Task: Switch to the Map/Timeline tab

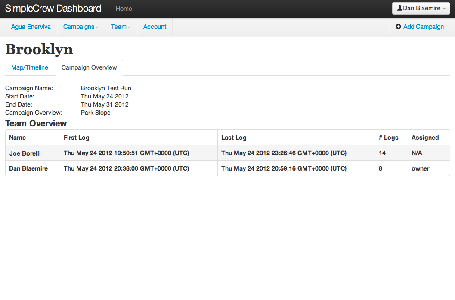Action: [30, 67]
